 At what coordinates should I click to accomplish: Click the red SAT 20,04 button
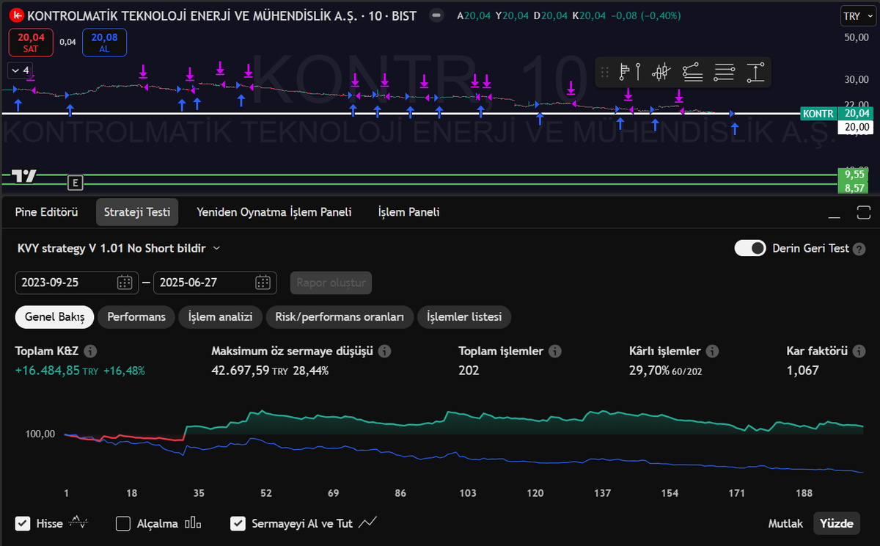(x=32, y=43)
